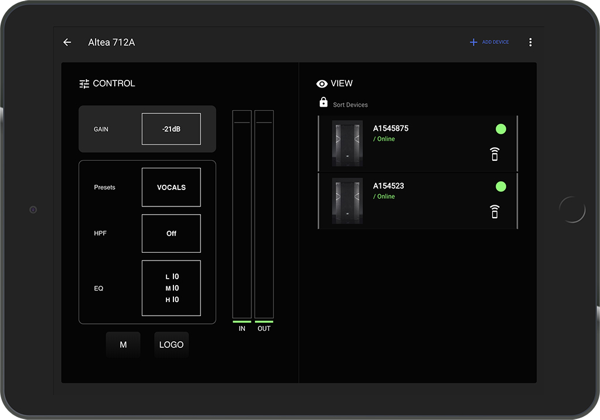Image resolution: width=600 pixels, height=420 pixels.
Task: Open the EQ L M H settings box
Action: click(x=171, y=288)
